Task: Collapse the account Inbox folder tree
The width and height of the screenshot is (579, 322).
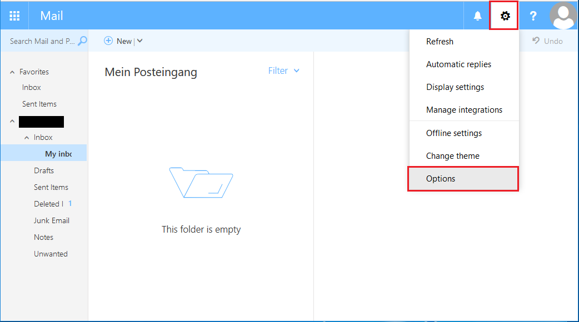Action: [26, 137]
